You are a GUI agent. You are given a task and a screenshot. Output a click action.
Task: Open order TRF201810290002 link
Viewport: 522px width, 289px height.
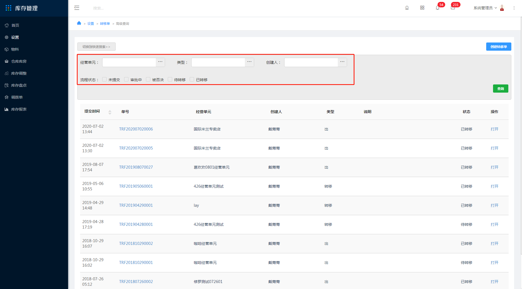pos(136,244)
